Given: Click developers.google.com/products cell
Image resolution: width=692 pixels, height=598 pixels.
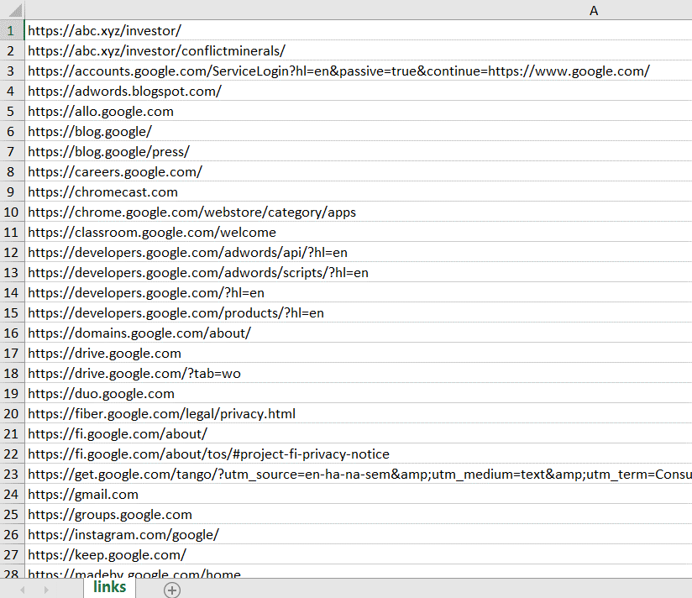Looking at the screenshot, I should (x=359, y=313).
